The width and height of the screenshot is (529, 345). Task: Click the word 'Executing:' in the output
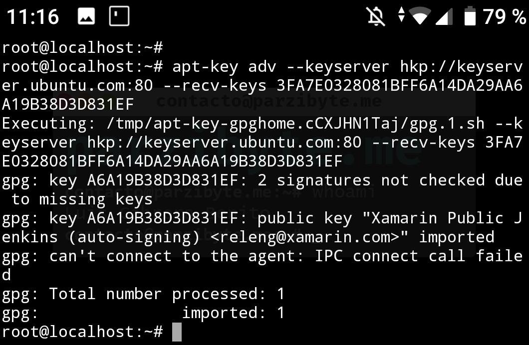49,123
